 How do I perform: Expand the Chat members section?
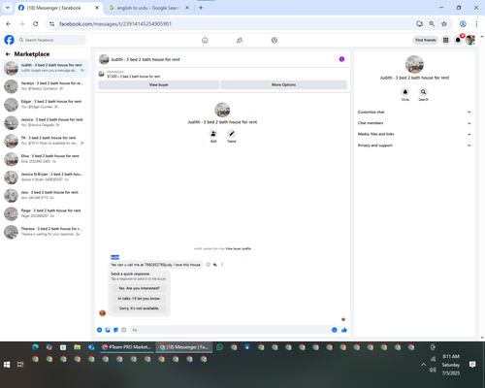[x=414, y=123]
